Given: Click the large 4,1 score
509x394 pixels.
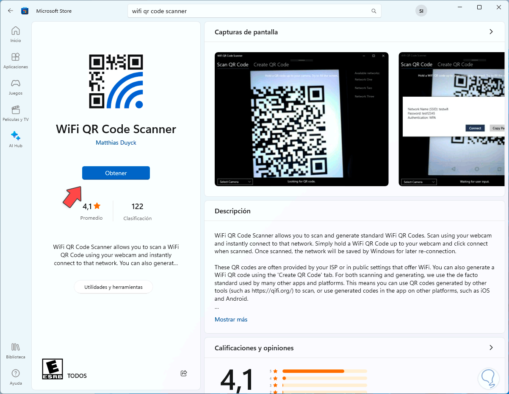Looking at the screenshot, I should (238, 380).
